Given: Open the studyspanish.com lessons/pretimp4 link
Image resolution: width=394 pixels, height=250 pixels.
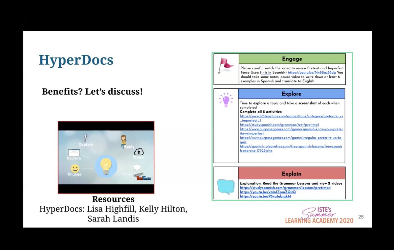Looking at the screenshot, I should point(285,188).
